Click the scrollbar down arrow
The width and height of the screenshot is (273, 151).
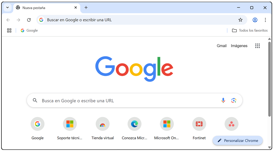pos(270,148)
